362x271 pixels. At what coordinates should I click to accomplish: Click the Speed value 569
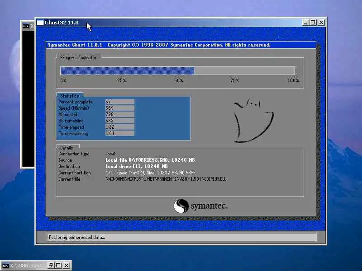(x=119, y=108)
